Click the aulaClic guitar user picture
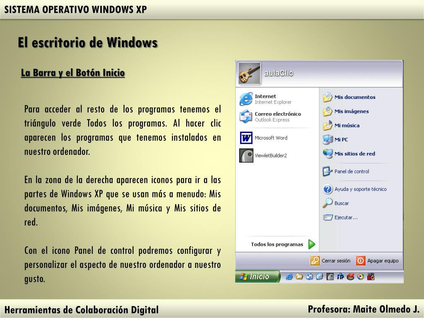424x318 pixels. (x=249, y=74)
